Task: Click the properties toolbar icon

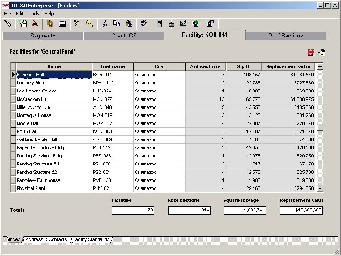Action: pyautogui.click(x=210, y=24)
